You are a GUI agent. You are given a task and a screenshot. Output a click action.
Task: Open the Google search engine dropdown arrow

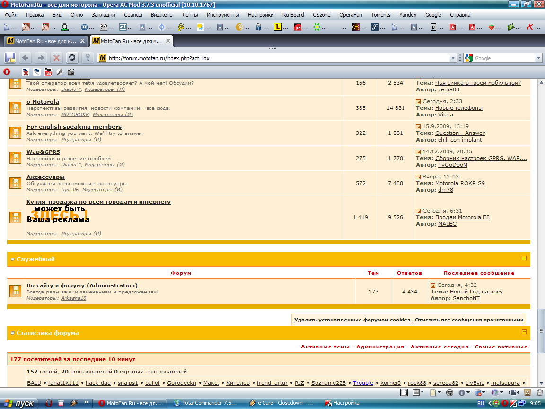pos(538,58)
